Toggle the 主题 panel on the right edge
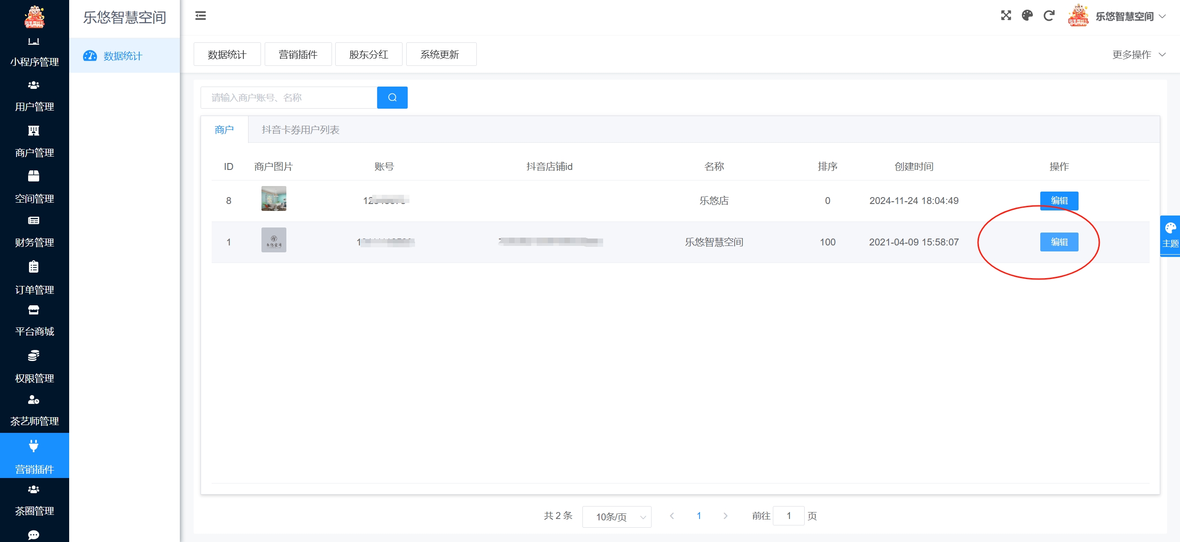The height and width of the screenshot is (542, 1180). point(1171,235)
